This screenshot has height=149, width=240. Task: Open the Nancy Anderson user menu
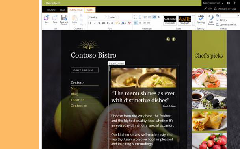tap(213, 3)
